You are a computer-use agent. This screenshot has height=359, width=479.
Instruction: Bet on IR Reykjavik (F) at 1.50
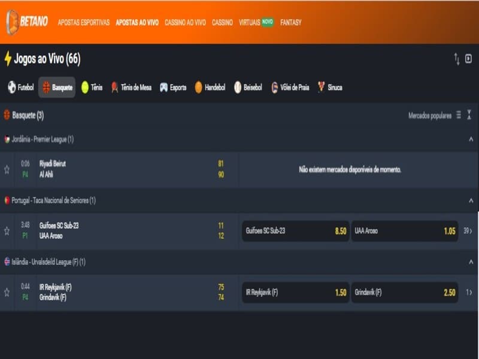(x=295, y=293)
